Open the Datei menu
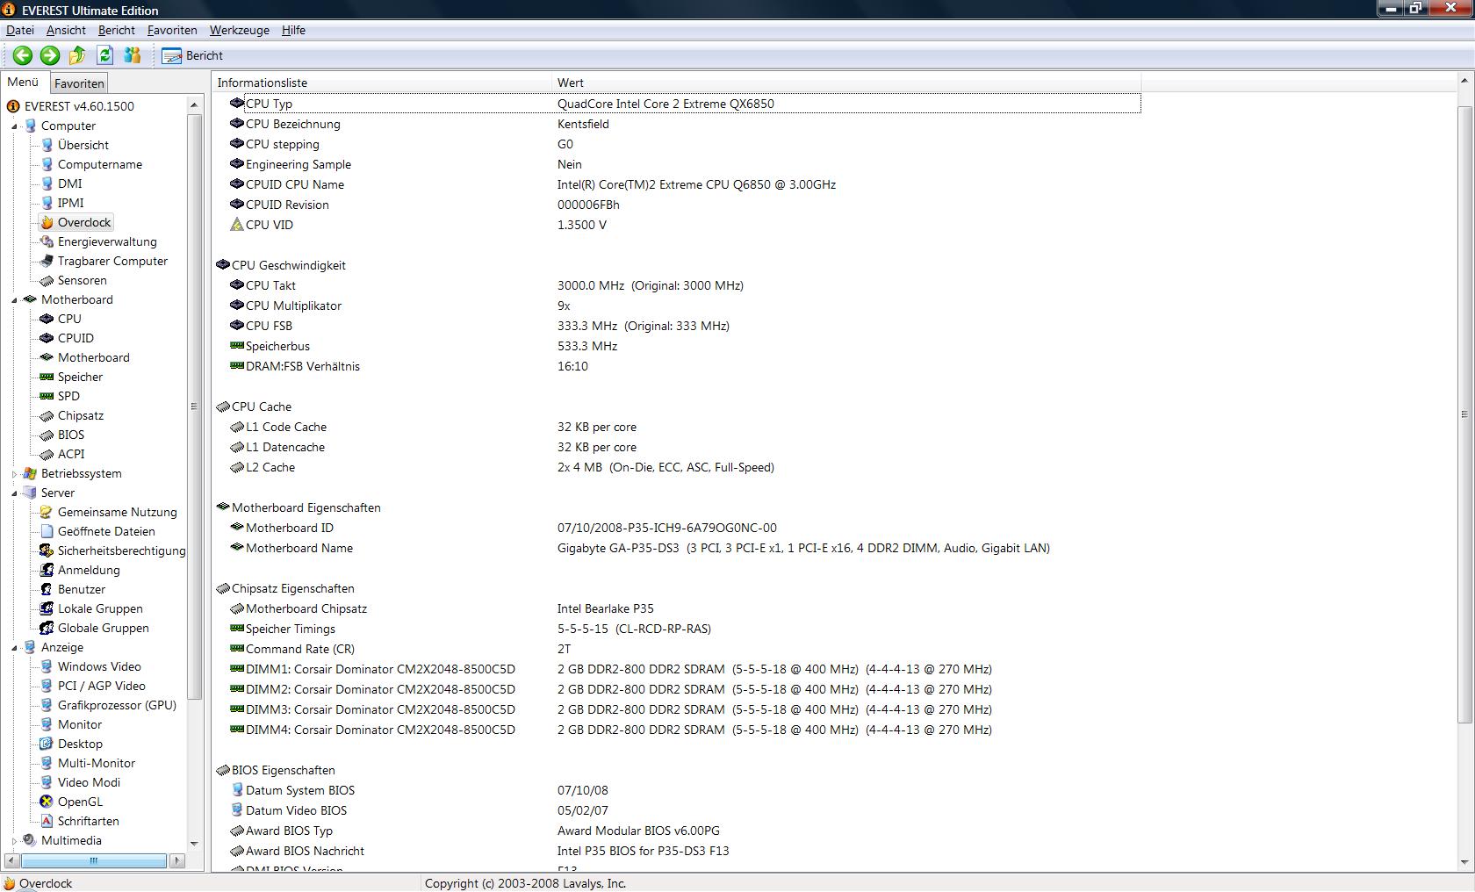1475x892 pixels. (20, 30)
